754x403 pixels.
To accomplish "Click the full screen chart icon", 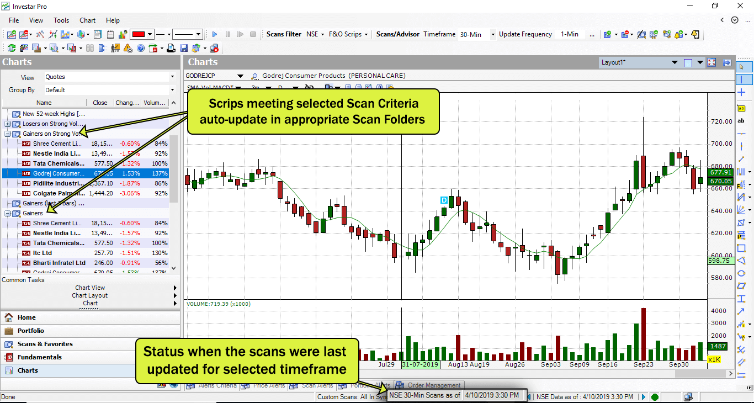I will pyautogui.click(x=711, y=62).
